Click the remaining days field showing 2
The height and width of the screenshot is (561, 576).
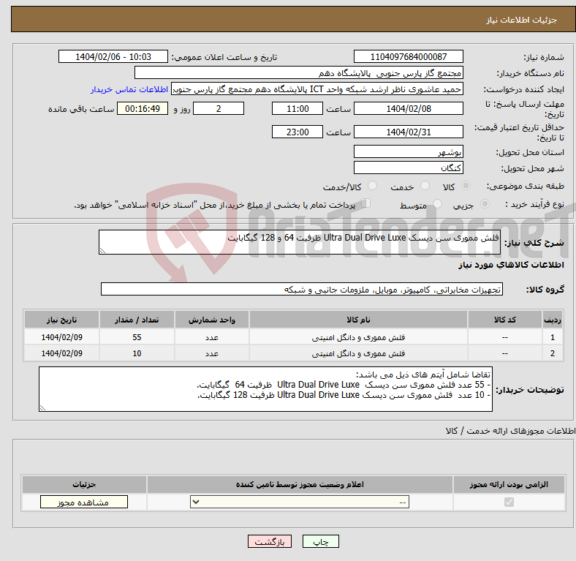(x=219, y=109)
